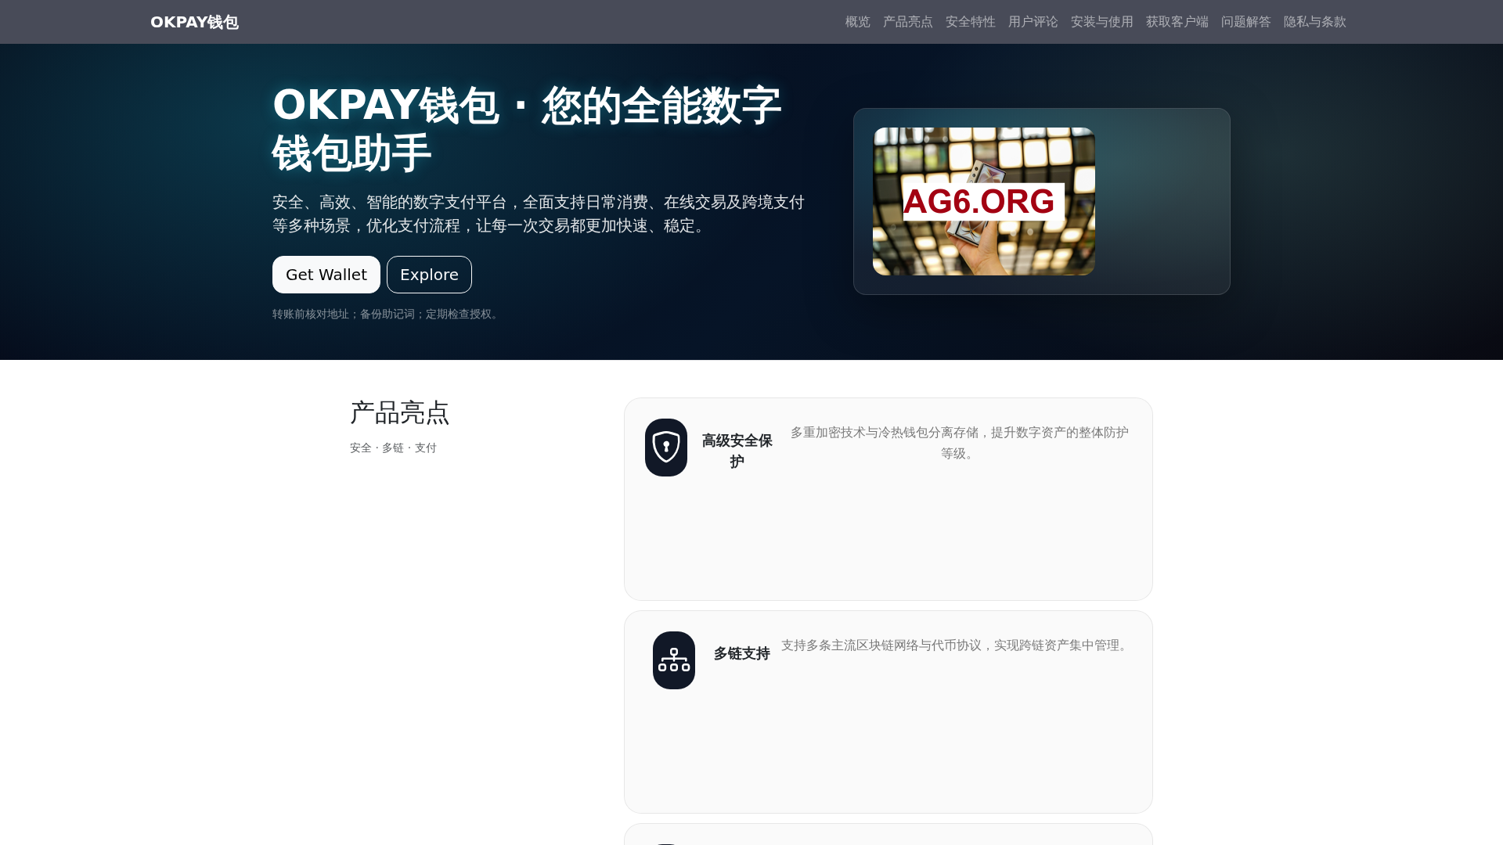Open 隐私与条款 link

click(1314, 22)
